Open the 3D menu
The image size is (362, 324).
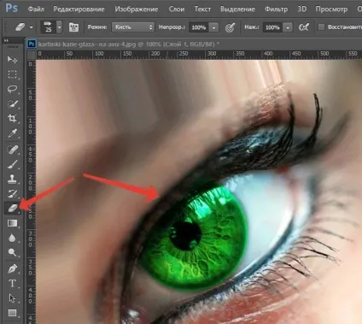pyautogui.click(x=301, y=9)
